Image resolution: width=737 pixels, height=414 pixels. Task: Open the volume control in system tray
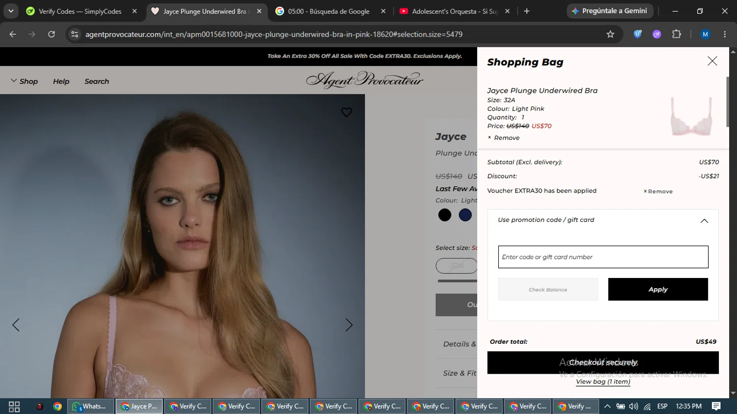(x=634, y=407)
